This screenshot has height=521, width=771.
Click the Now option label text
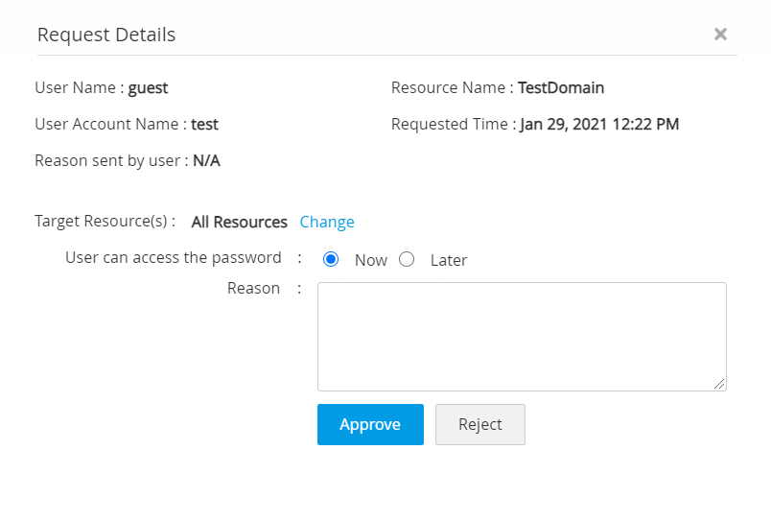click(371, 260)
